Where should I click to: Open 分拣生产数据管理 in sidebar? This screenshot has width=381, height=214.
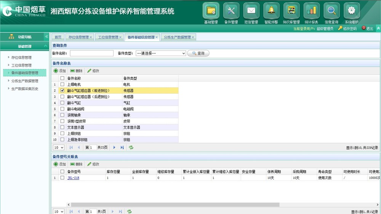point(25,81)
